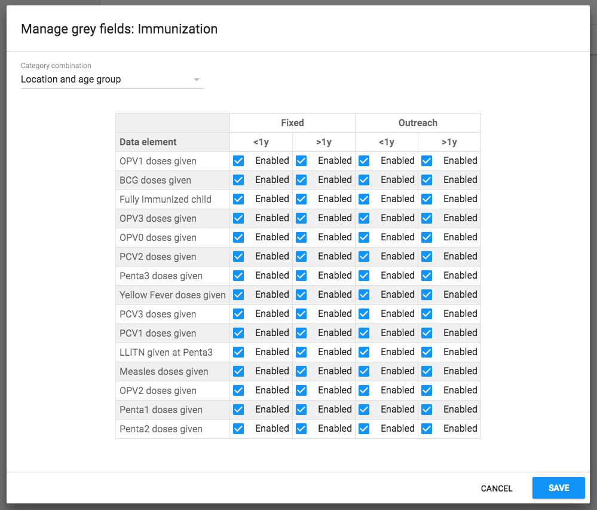Viewport: 597px width, 510px height.
Task: Toggle Penta2 doses given Fixed >1y checkbox
Action: (x=301, y=429)
